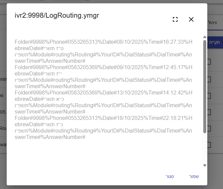
Task: Close the LogRouting.ymgr dialog with X
Action: point(191,19)
